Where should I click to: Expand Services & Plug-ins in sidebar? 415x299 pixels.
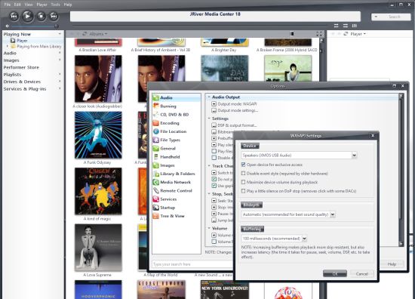tap(60, 89)
